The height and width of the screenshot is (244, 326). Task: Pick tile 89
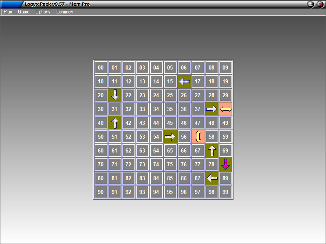[x=226, y=178]
